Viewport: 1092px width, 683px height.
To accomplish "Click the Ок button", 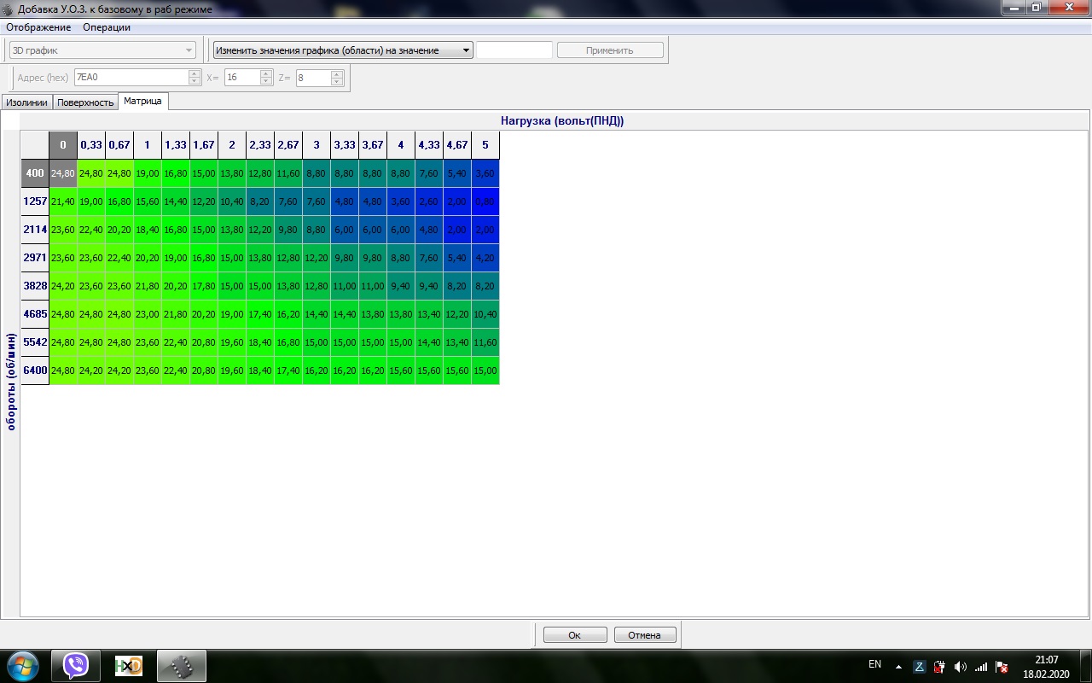I will pos(575,635).
